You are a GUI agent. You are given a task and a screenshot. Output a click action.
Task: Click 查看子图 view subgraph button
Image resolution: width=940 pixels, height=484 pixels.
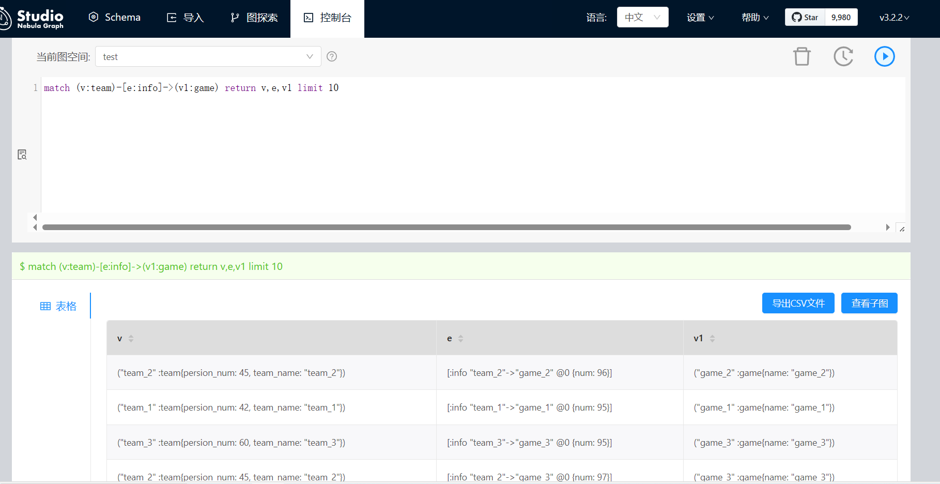[x=869, y=303]
